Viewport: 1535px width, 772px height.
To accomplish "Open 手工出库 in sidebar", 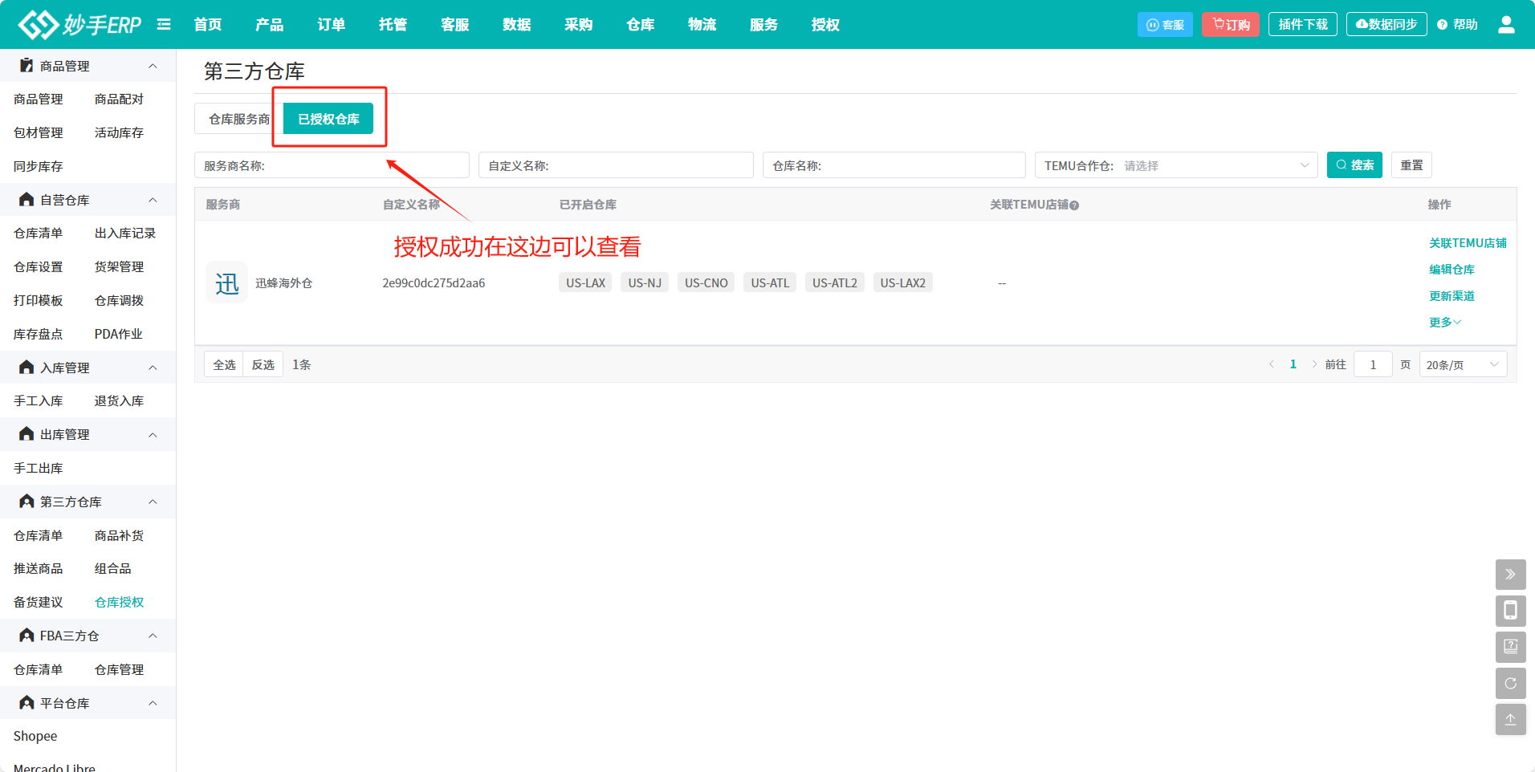I will pyautogui.click(x=38, y=468).
